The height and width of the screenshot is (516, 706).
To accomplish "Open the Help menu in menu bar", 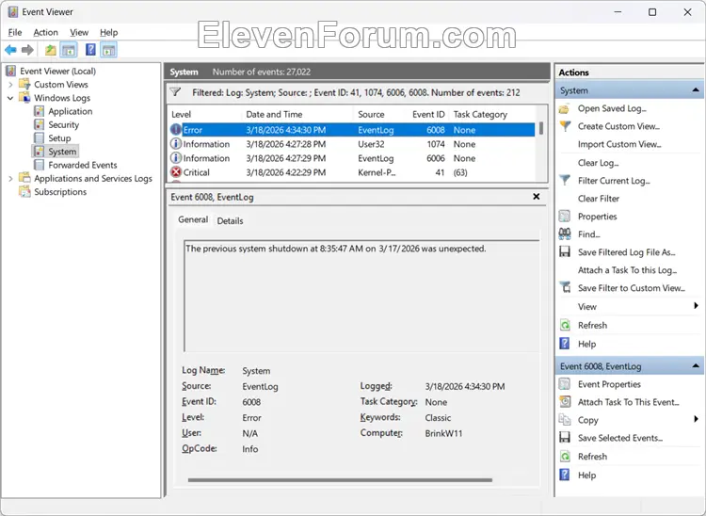I will tap(108, 32).
